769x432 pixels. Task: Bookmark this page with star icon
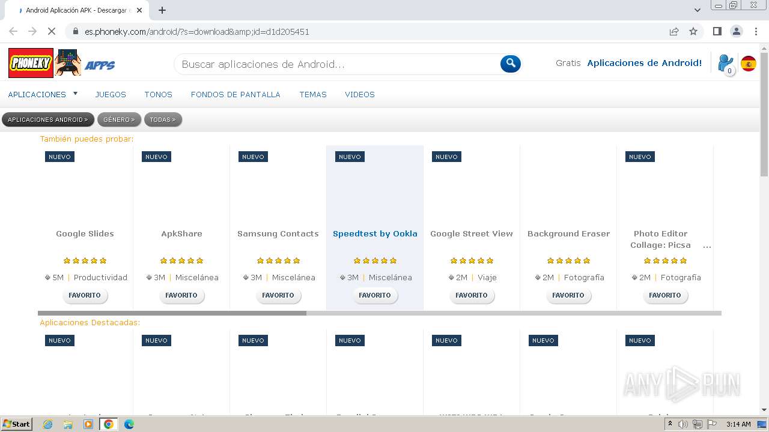[x=693, y=31]
